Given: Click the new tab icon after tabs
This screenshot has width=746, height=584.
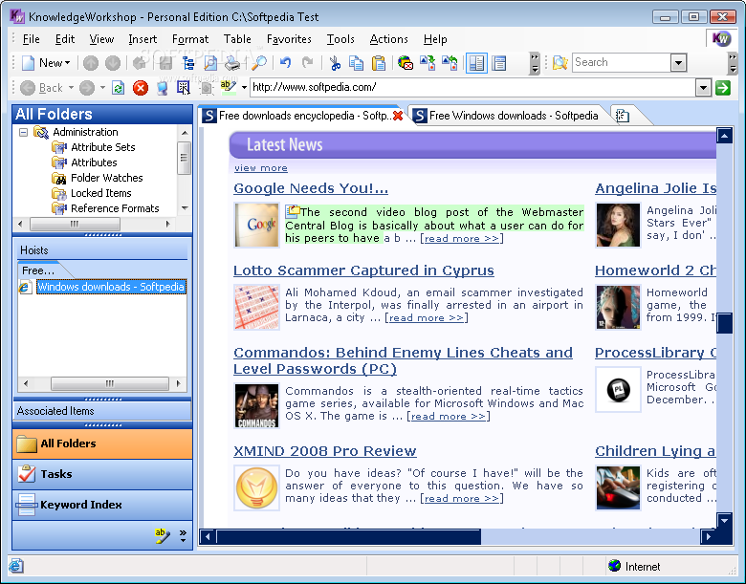Looking at the screenshot, I should tap(623, 116).
